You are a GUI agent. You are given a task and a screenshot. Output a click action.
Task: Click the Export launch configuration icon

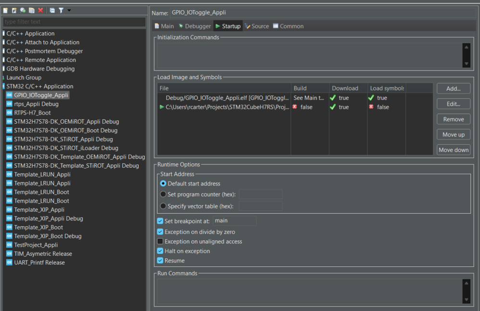pos(23,10)
